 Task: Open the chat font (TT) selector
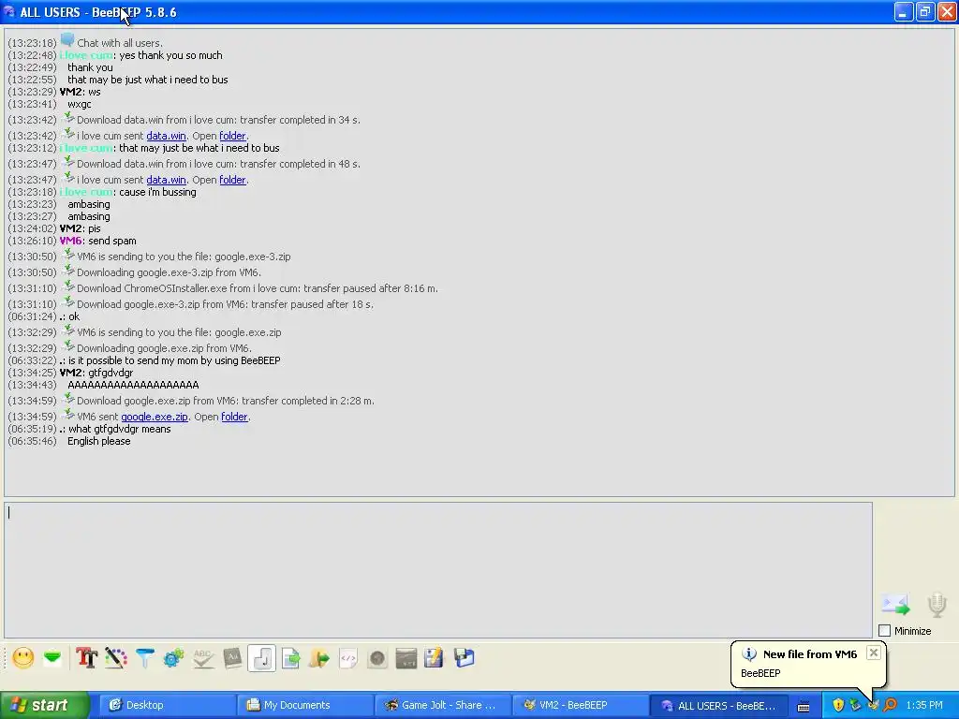(87, 658)
